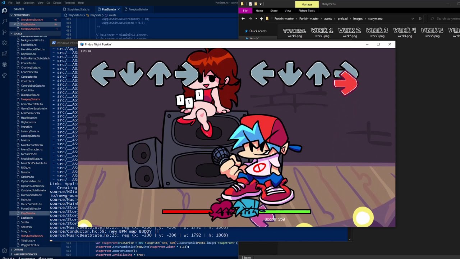Open the Explorer view in VS Code activity bar
This screenshot has height=259, width=460.
pos(4,11)
